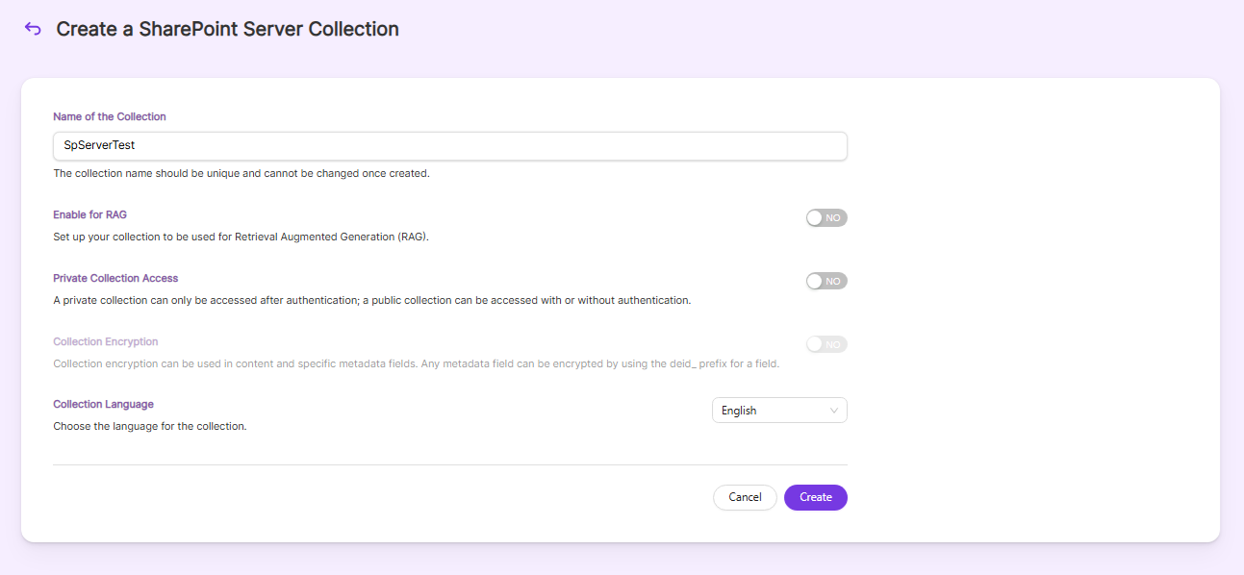The width and height of the screenshot is (1244, 575).
Task: Cancel the collection creation
Action: (x=745, y=497)
